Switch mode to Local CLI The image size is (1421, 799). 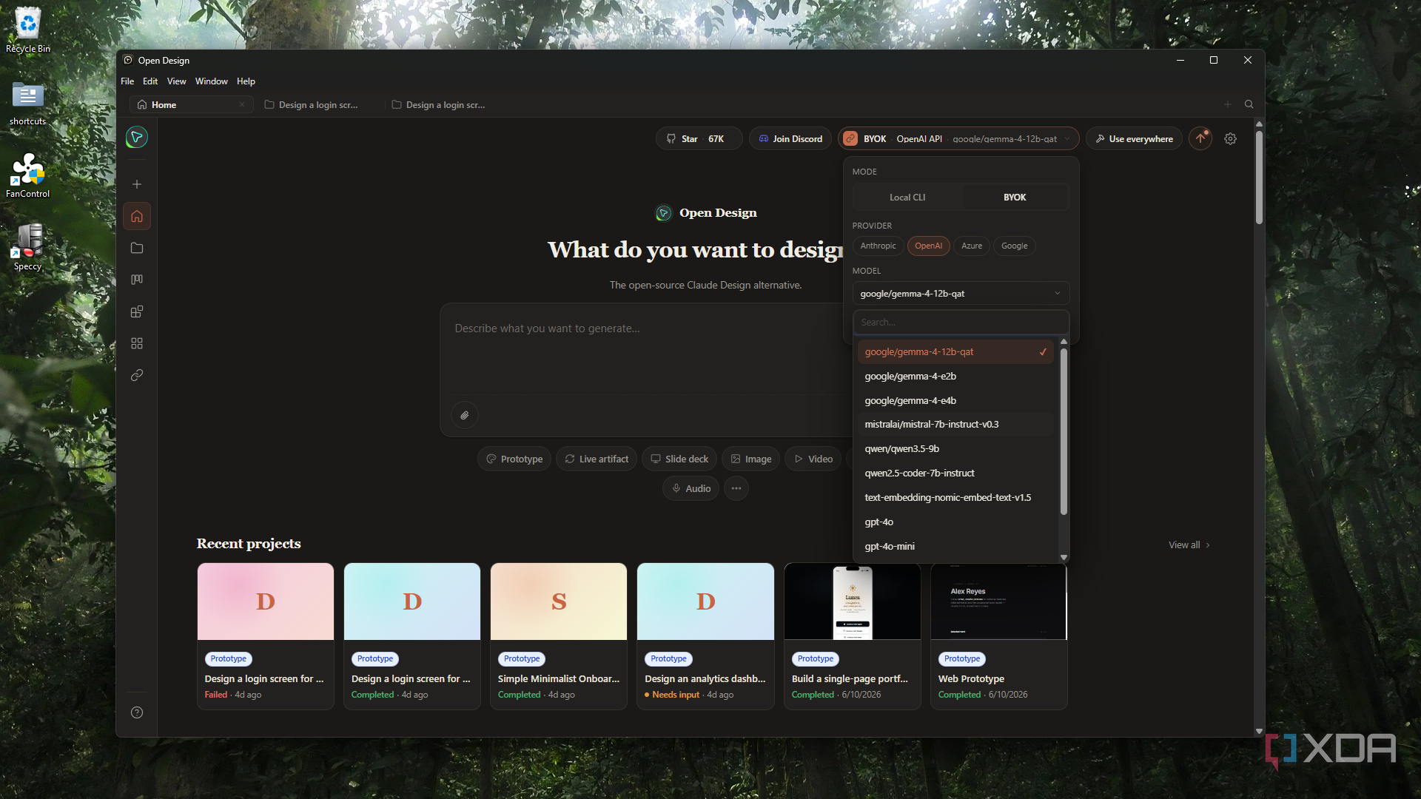click(907, 198)
